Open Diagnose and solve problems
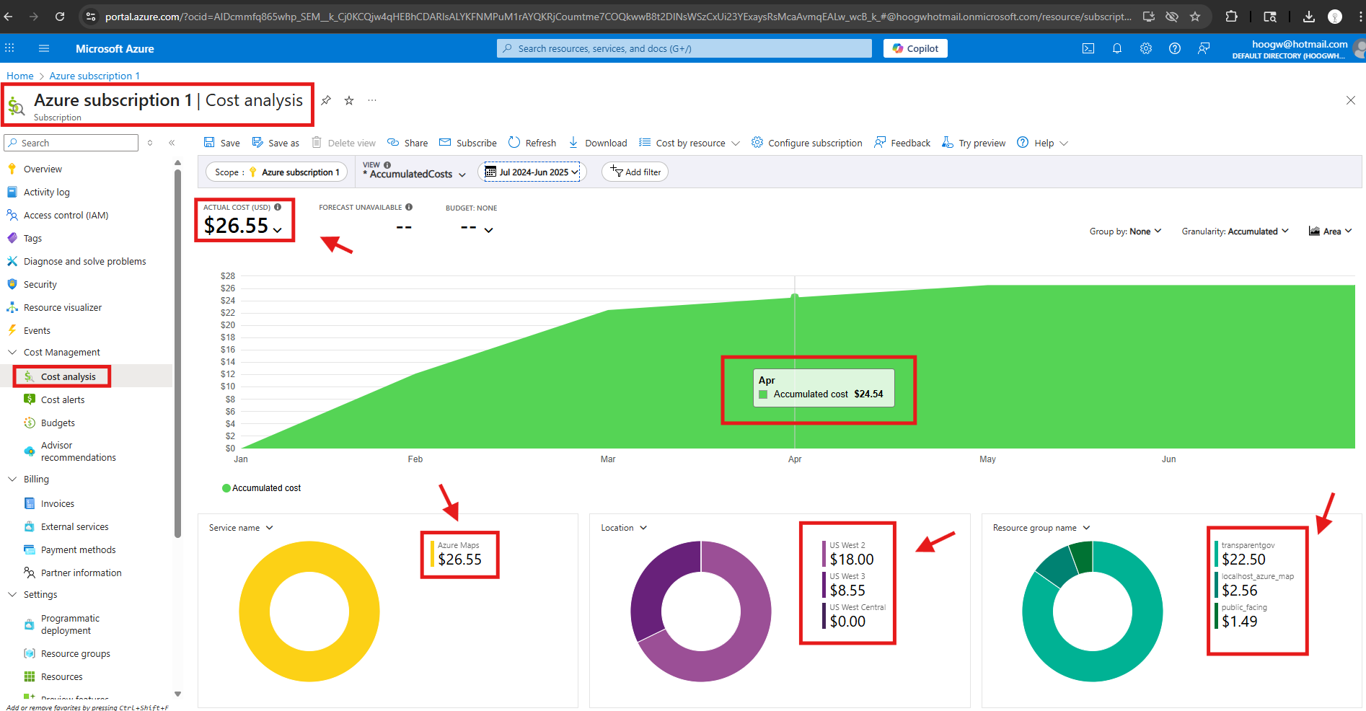The width and height of the screenshot is (1366, 711). click(x=87, y=261)
